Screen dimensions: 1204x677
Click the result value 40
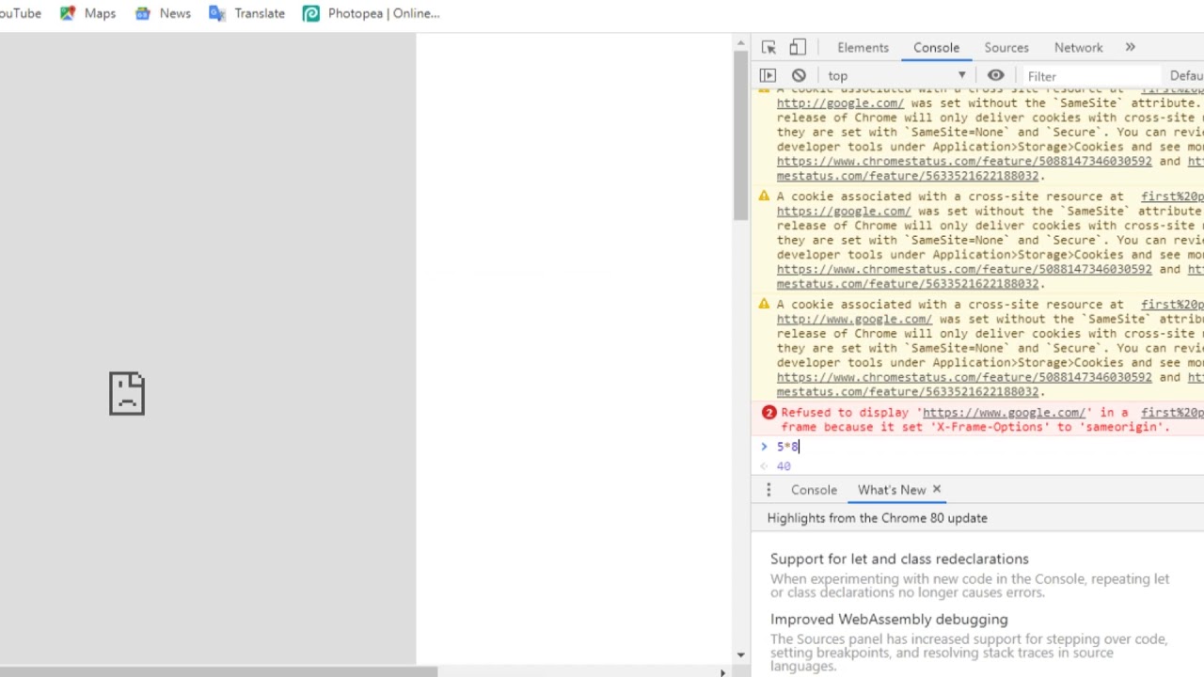[784, 466]
